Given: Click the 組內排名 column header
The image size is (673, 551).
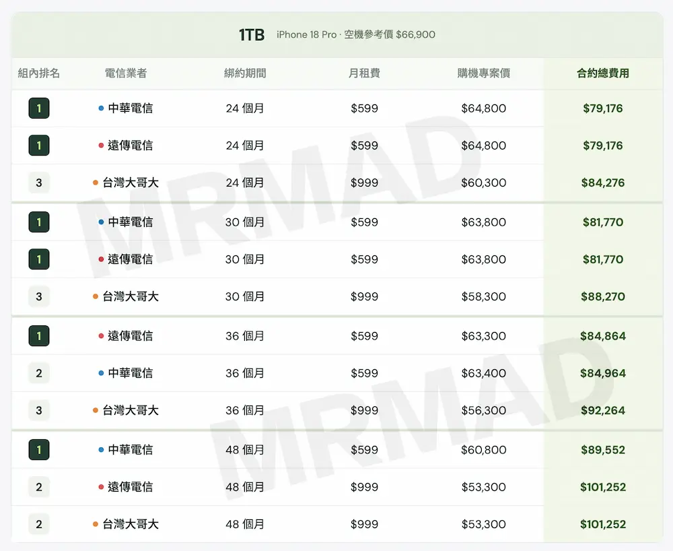Looking at the screenshot, I should pyautogui.click(x=39, y=73).
